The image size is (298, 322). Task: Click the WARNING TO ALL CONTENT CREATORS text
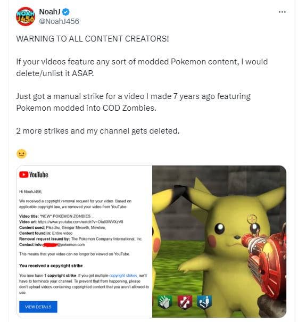pos(93,39)
